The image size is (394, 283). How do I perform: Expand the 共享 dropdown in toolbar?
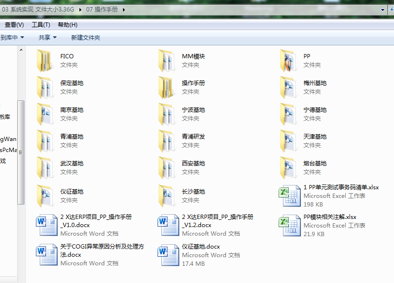click(47, 37)
